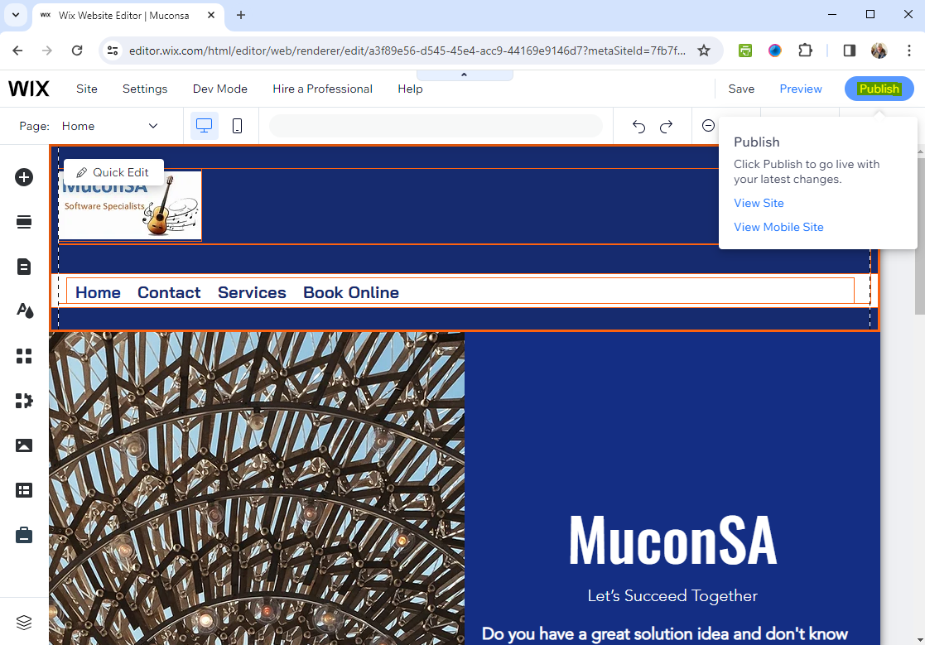Click the Undo arrow

(638, 126)
